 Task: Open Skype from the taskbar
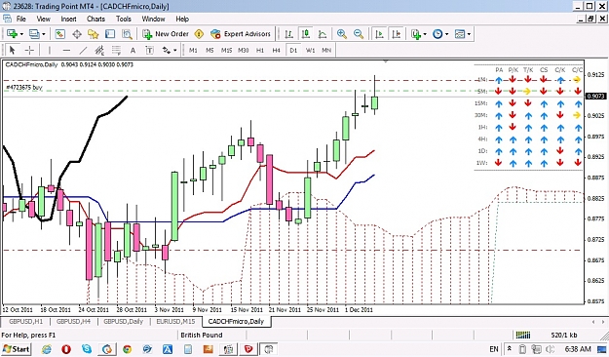coord(87,349)
